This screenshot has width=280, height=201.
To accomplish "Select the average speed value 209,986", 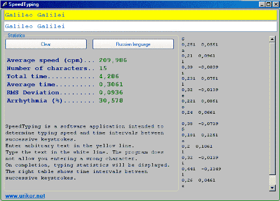I will pos(113,60).
